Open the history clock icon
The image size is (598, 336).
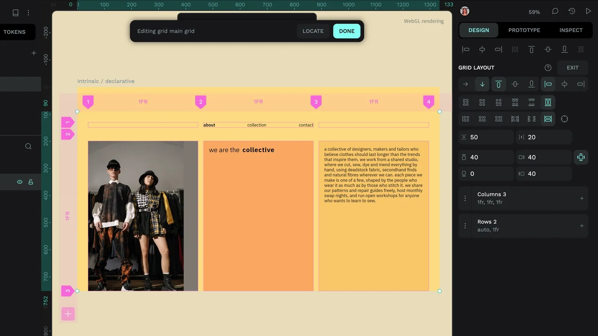tap(572, 11)
